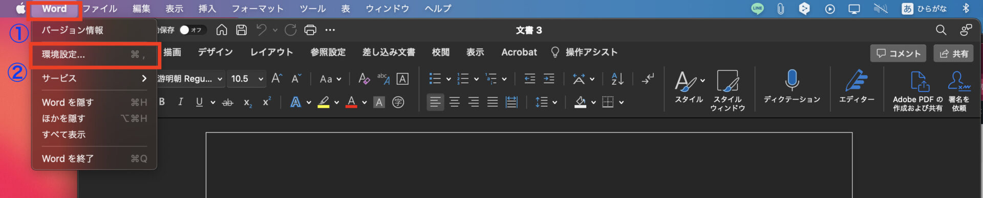The image size is (983, 198).
Task: Click the character shading gray A icon
Action: point(379,102)
